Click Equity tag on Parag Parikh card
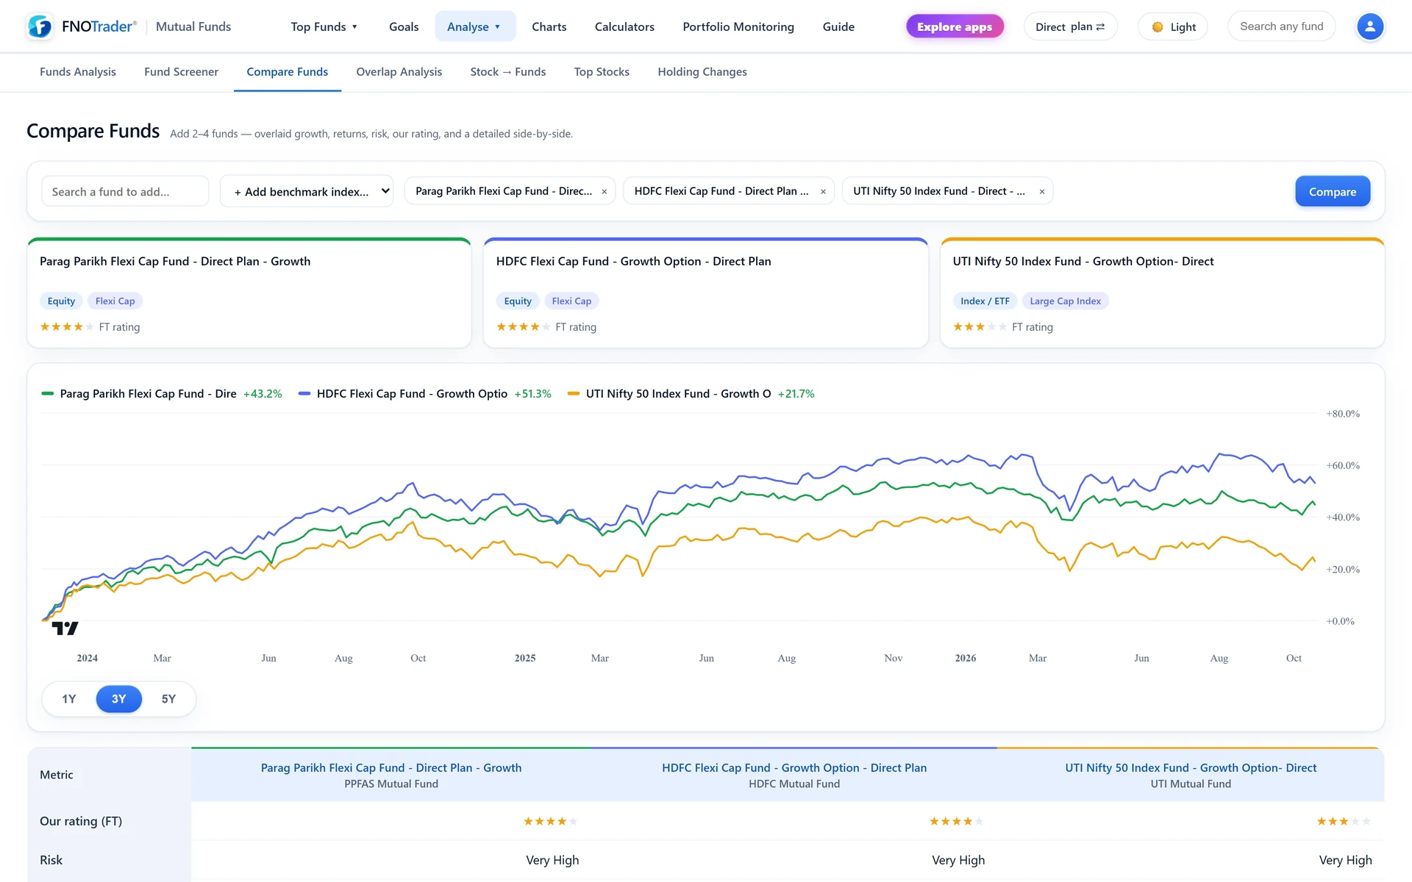This screenshot has height=882, width=1412. [x=61, y=301]
